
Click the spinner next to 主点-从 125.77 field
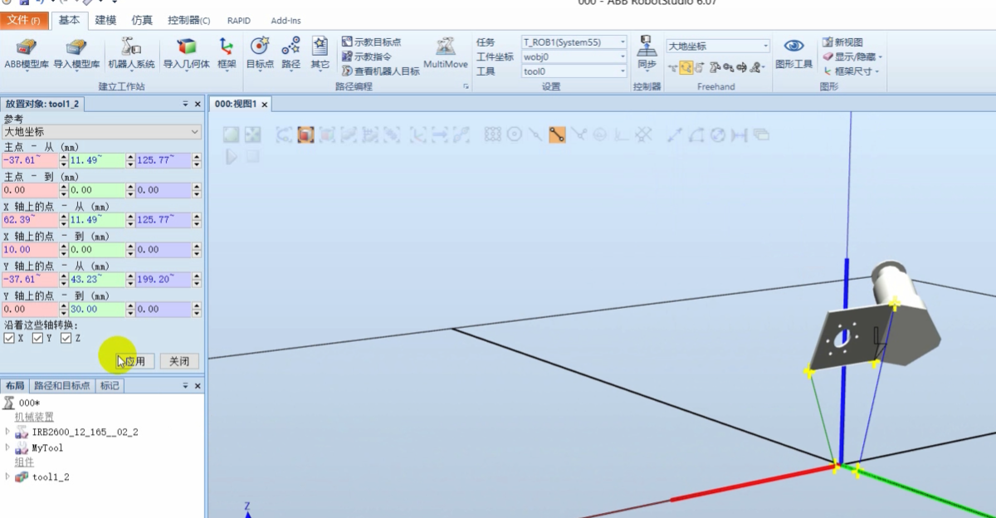(196, 161)
